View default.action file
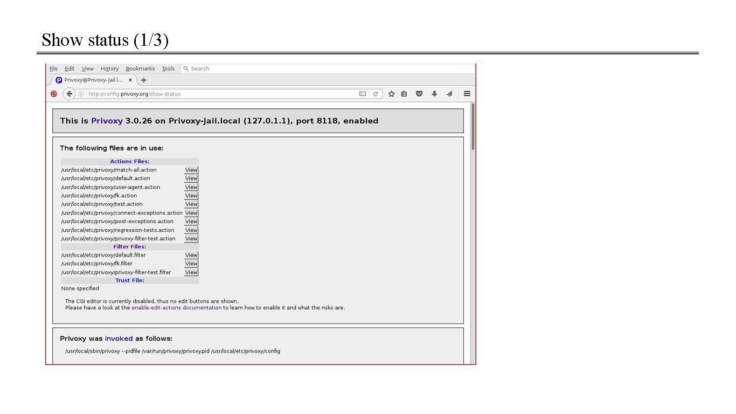Screen dimensions: 736x414 pyautogui.click(x=191, y=178)
